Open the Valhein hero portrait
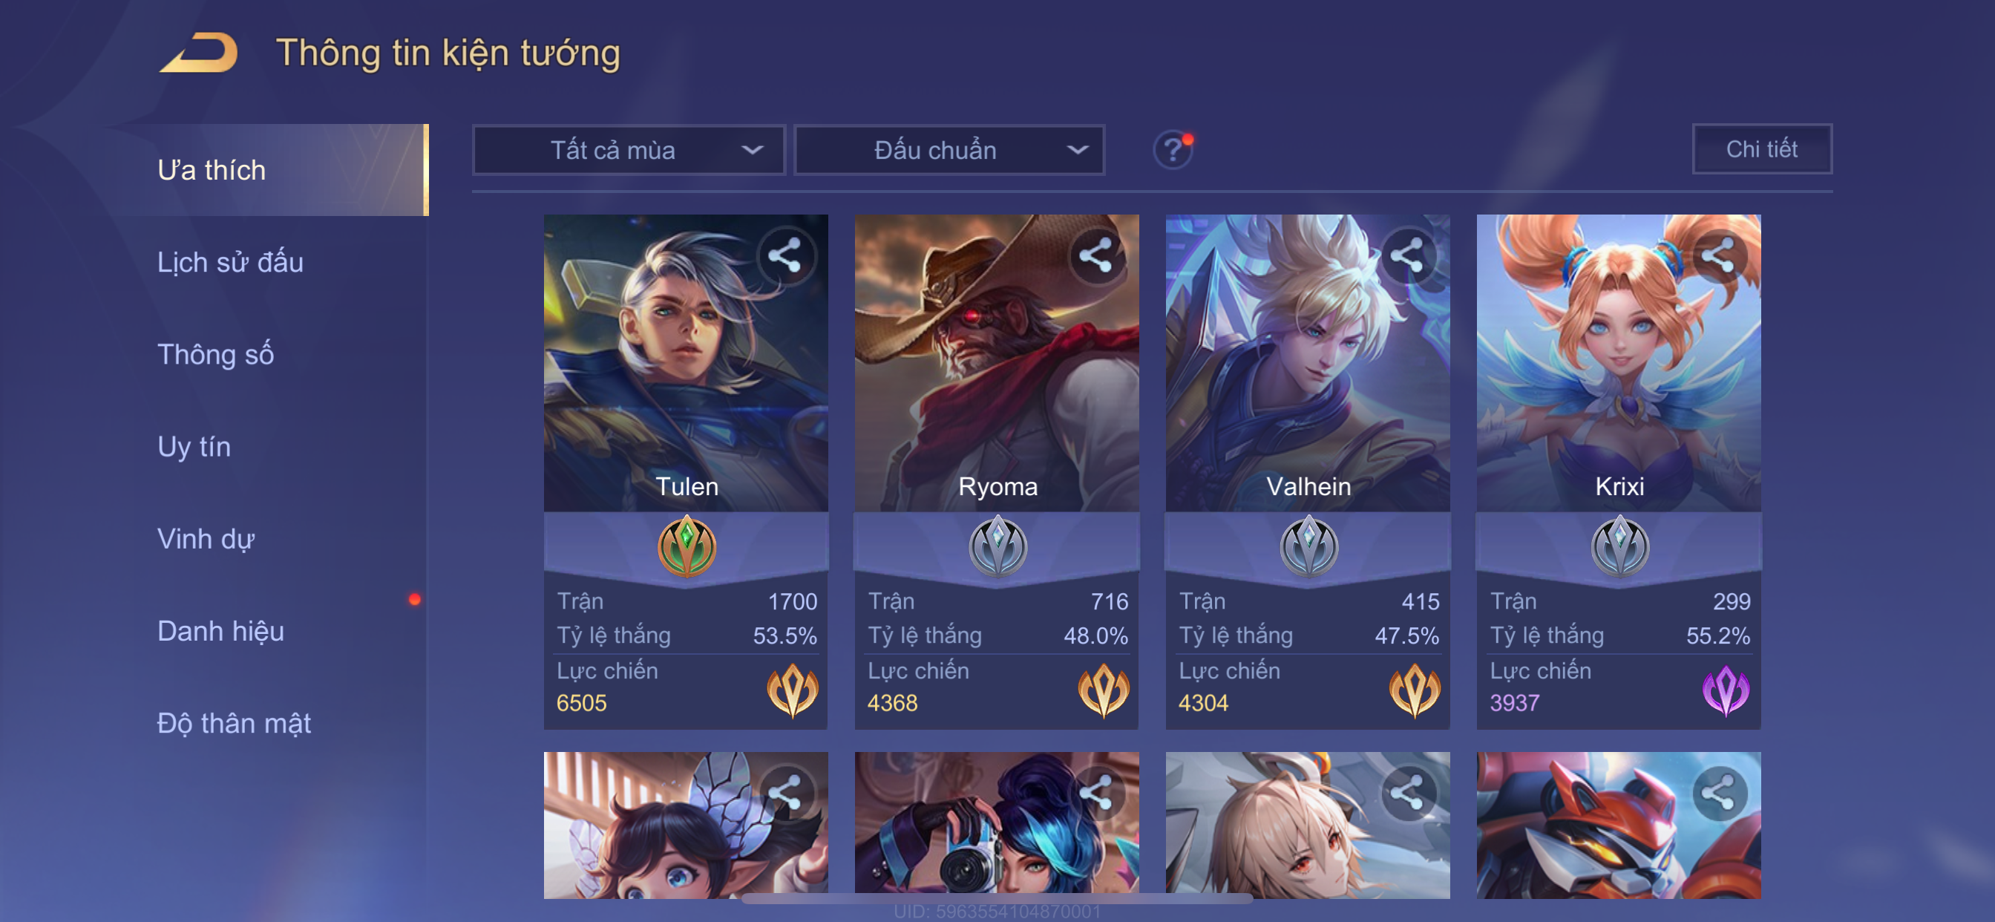The image size is (1995, 922). click(1307, 362)
